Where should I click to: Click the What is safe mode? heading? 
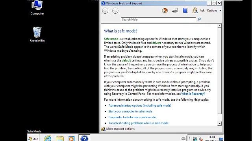point(120,31)
